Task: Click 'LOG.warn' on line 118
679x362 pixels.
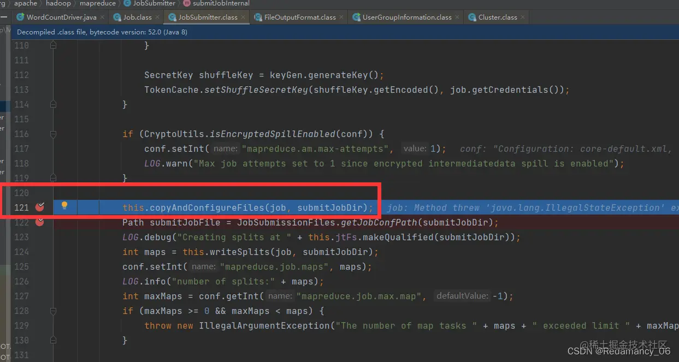Action: click(x=166, y=163)
